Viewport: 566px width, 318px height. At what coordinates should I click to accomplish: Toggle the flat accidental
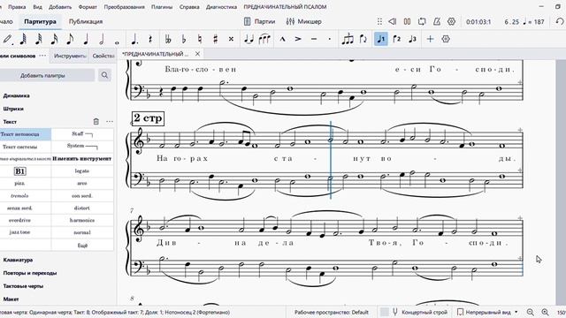(184, 39)
